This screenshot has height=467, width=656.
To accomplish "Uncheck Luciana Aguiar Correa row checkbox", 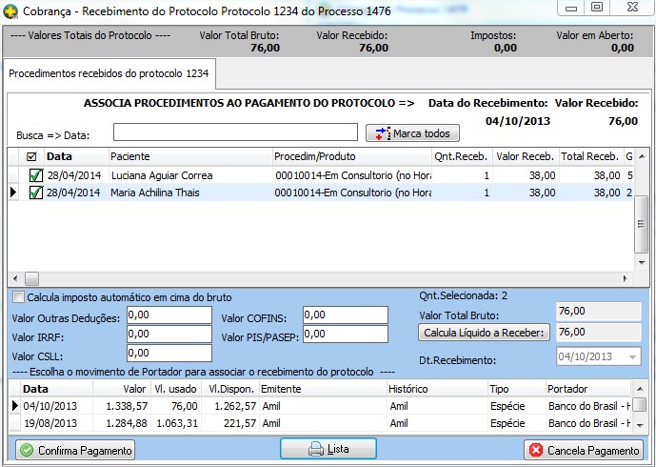I will [35, 175].
